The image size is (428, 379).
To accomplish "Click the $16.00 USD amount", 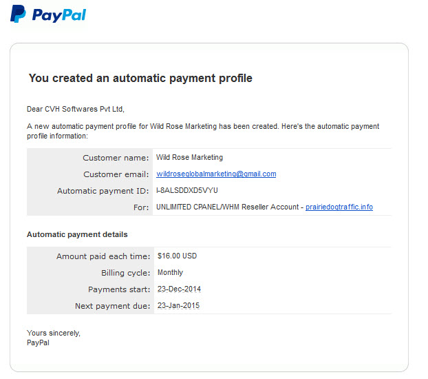I will pos(177,256).
